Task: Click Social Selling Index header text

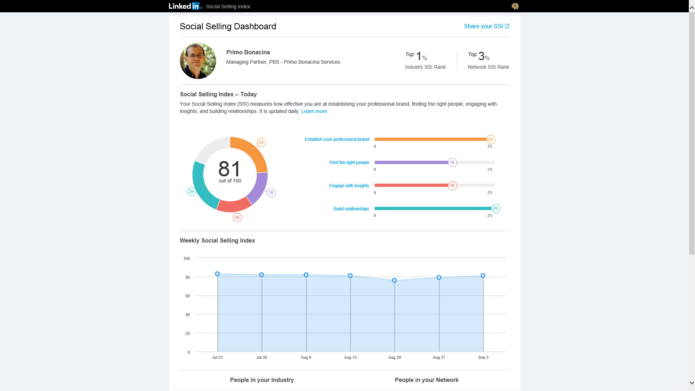Action: 228,7
